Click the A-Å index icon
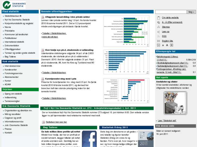Image resolution: width=197 pixels, height=147 pixels. point(159,22)
